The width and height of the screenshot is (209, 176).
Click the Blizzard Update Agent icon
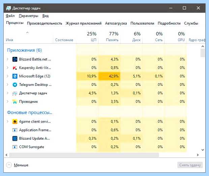click(x=15, y=139)
